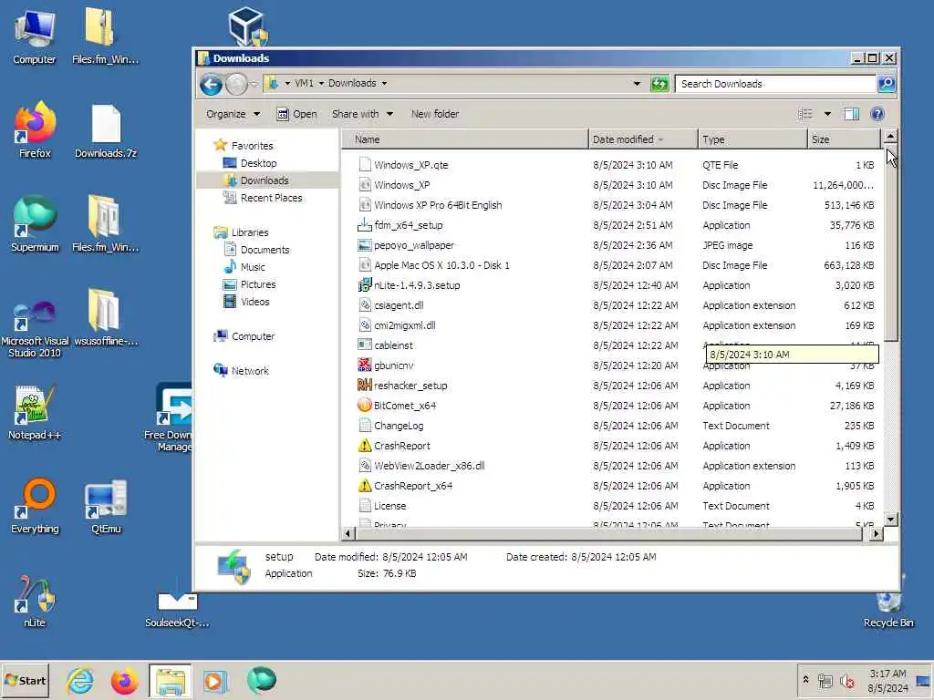
Task: Open the view options dropdown arrow
Action: pos(827,114)
